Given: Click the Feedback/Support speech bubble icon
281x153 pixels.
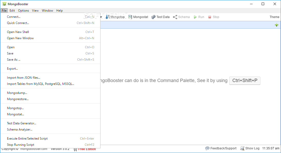Looking at the screenshot, I should pos(207,148).
